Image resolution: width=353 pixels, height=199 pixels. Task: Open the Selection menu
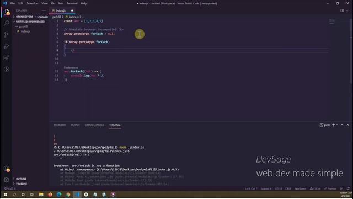coord(33,3)
